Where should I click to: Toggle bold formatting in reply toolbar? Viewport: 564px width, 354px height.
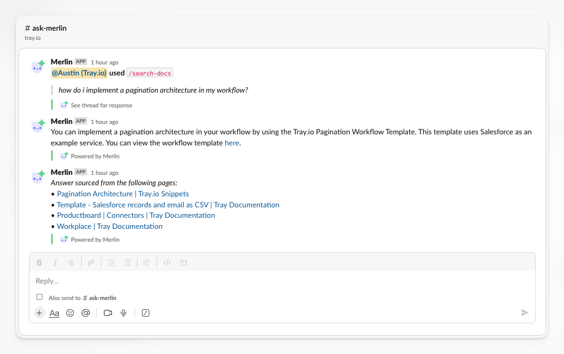(x=39, y=263)
